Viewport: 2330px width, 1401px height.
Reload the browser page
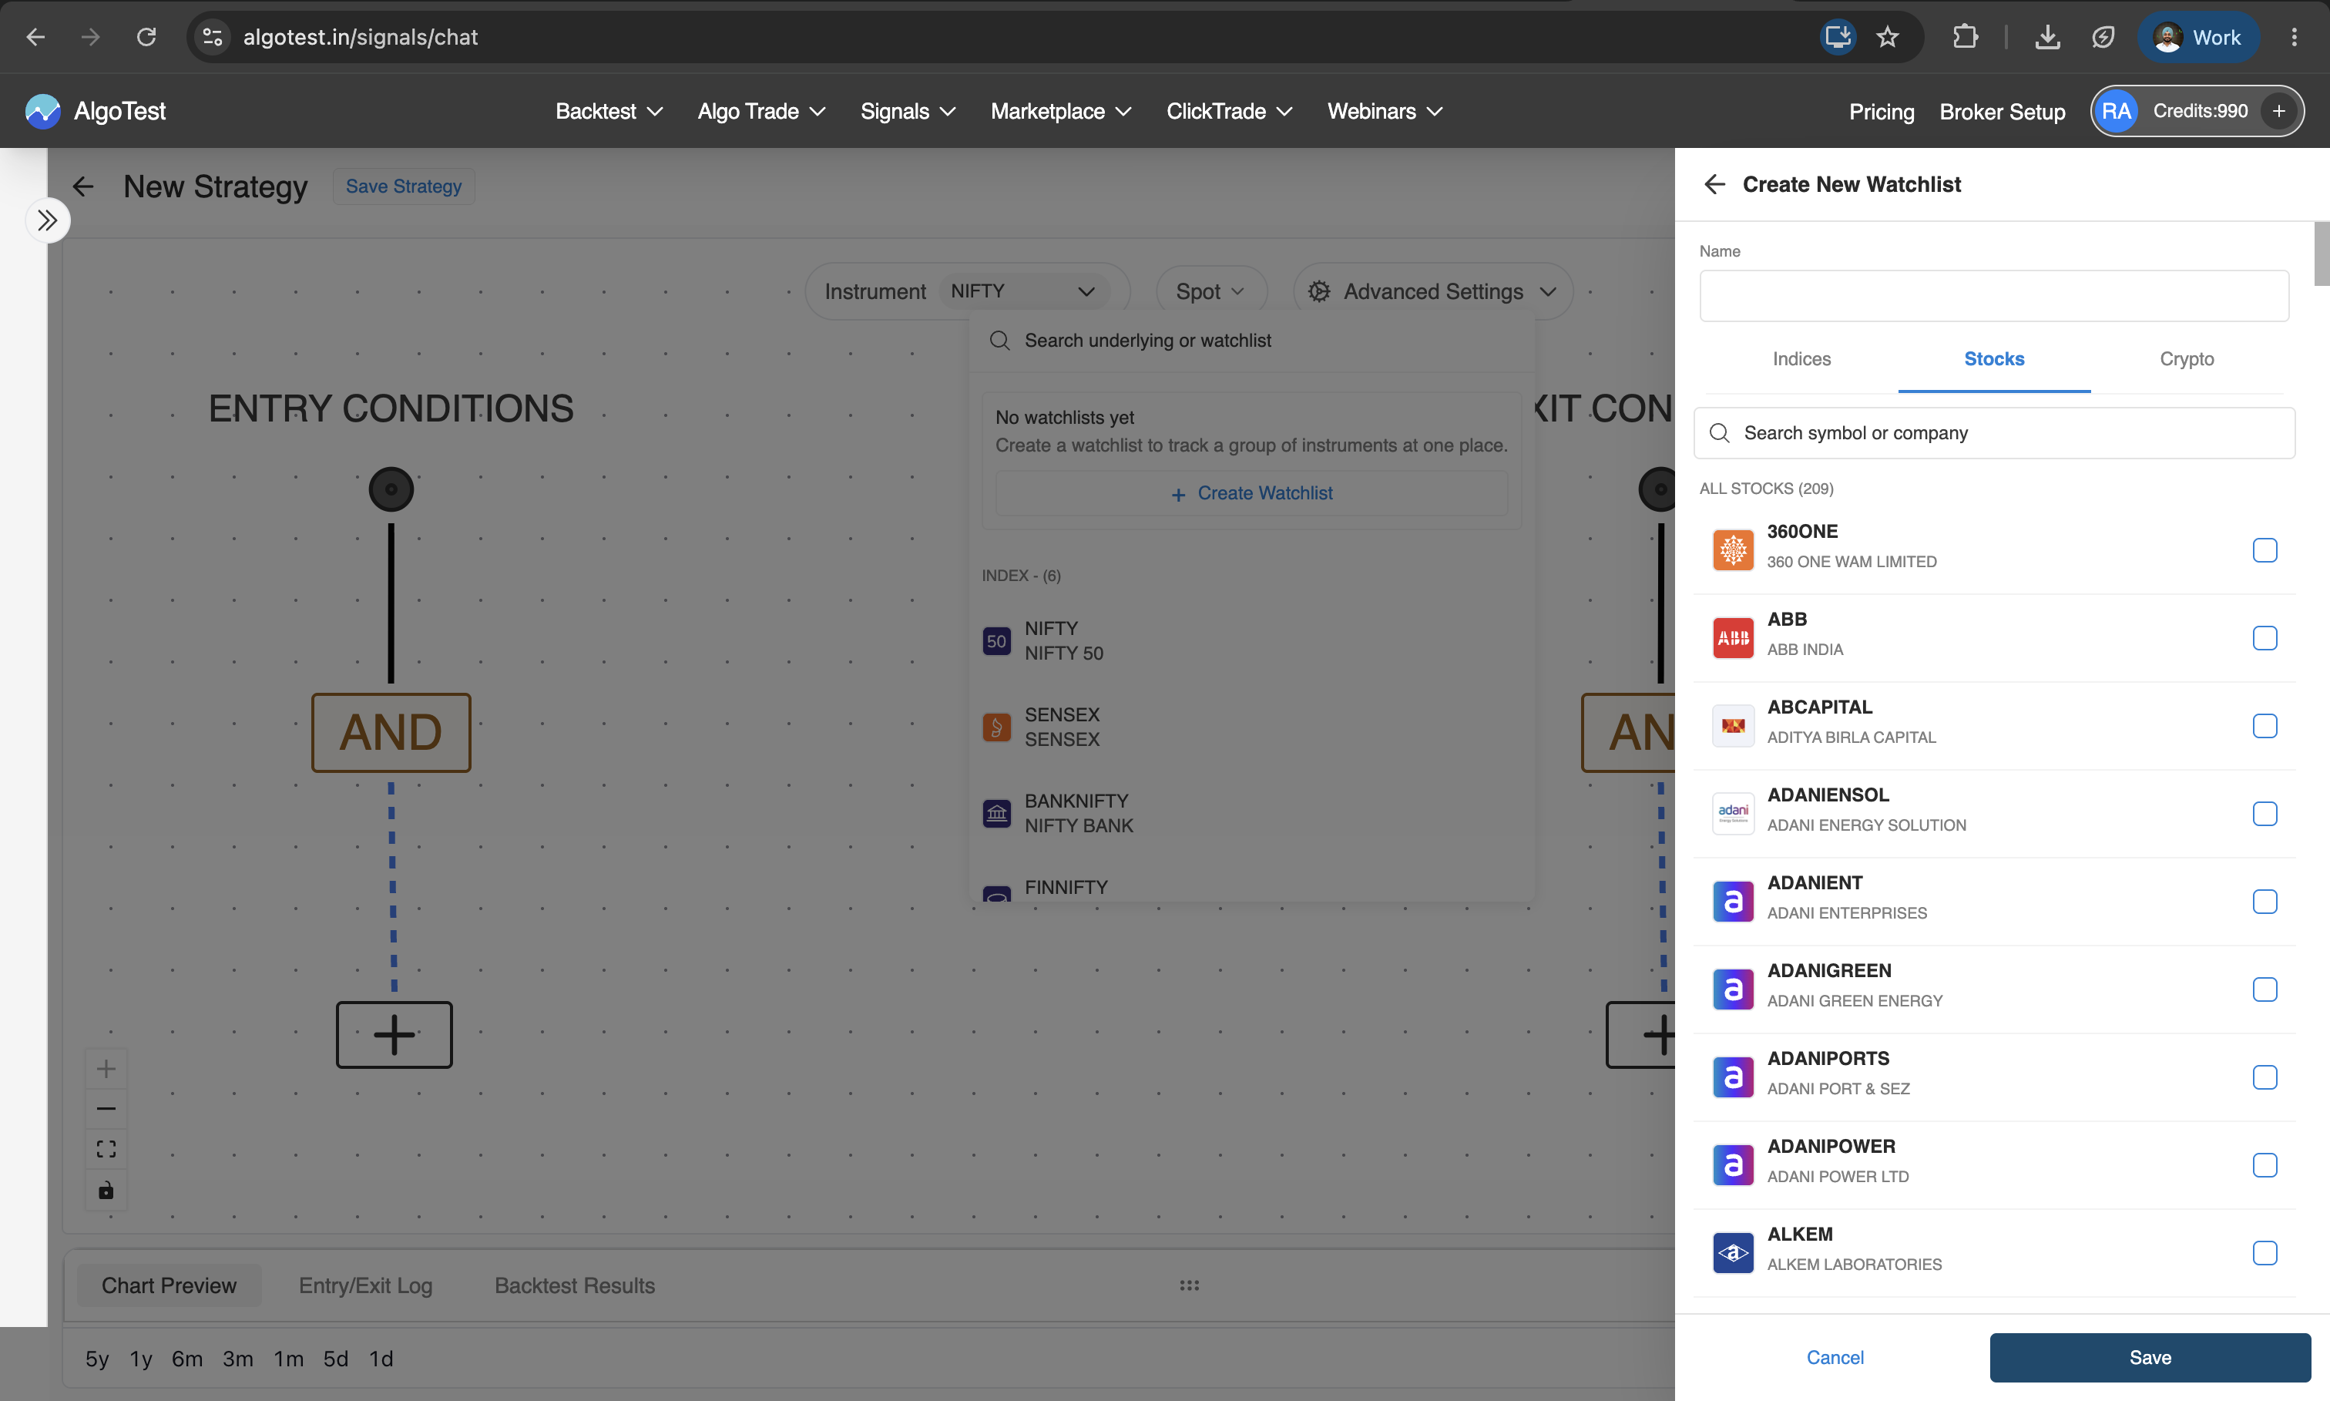pos(146,37)
